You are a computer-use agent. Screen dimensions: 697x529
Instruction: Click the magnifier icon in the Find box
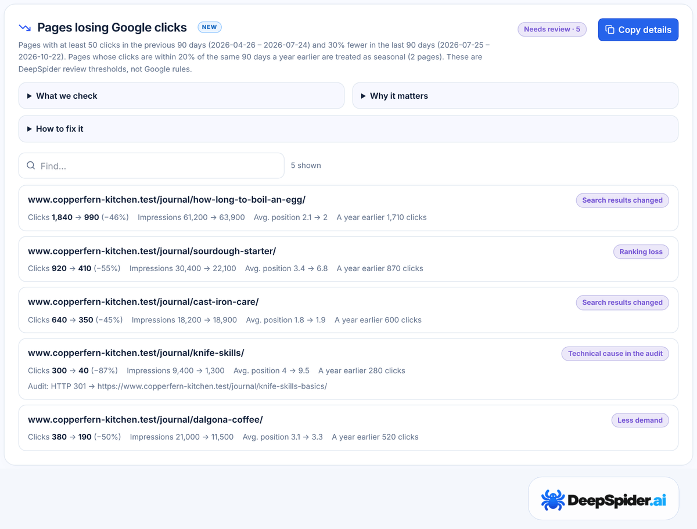pos(31,165)
